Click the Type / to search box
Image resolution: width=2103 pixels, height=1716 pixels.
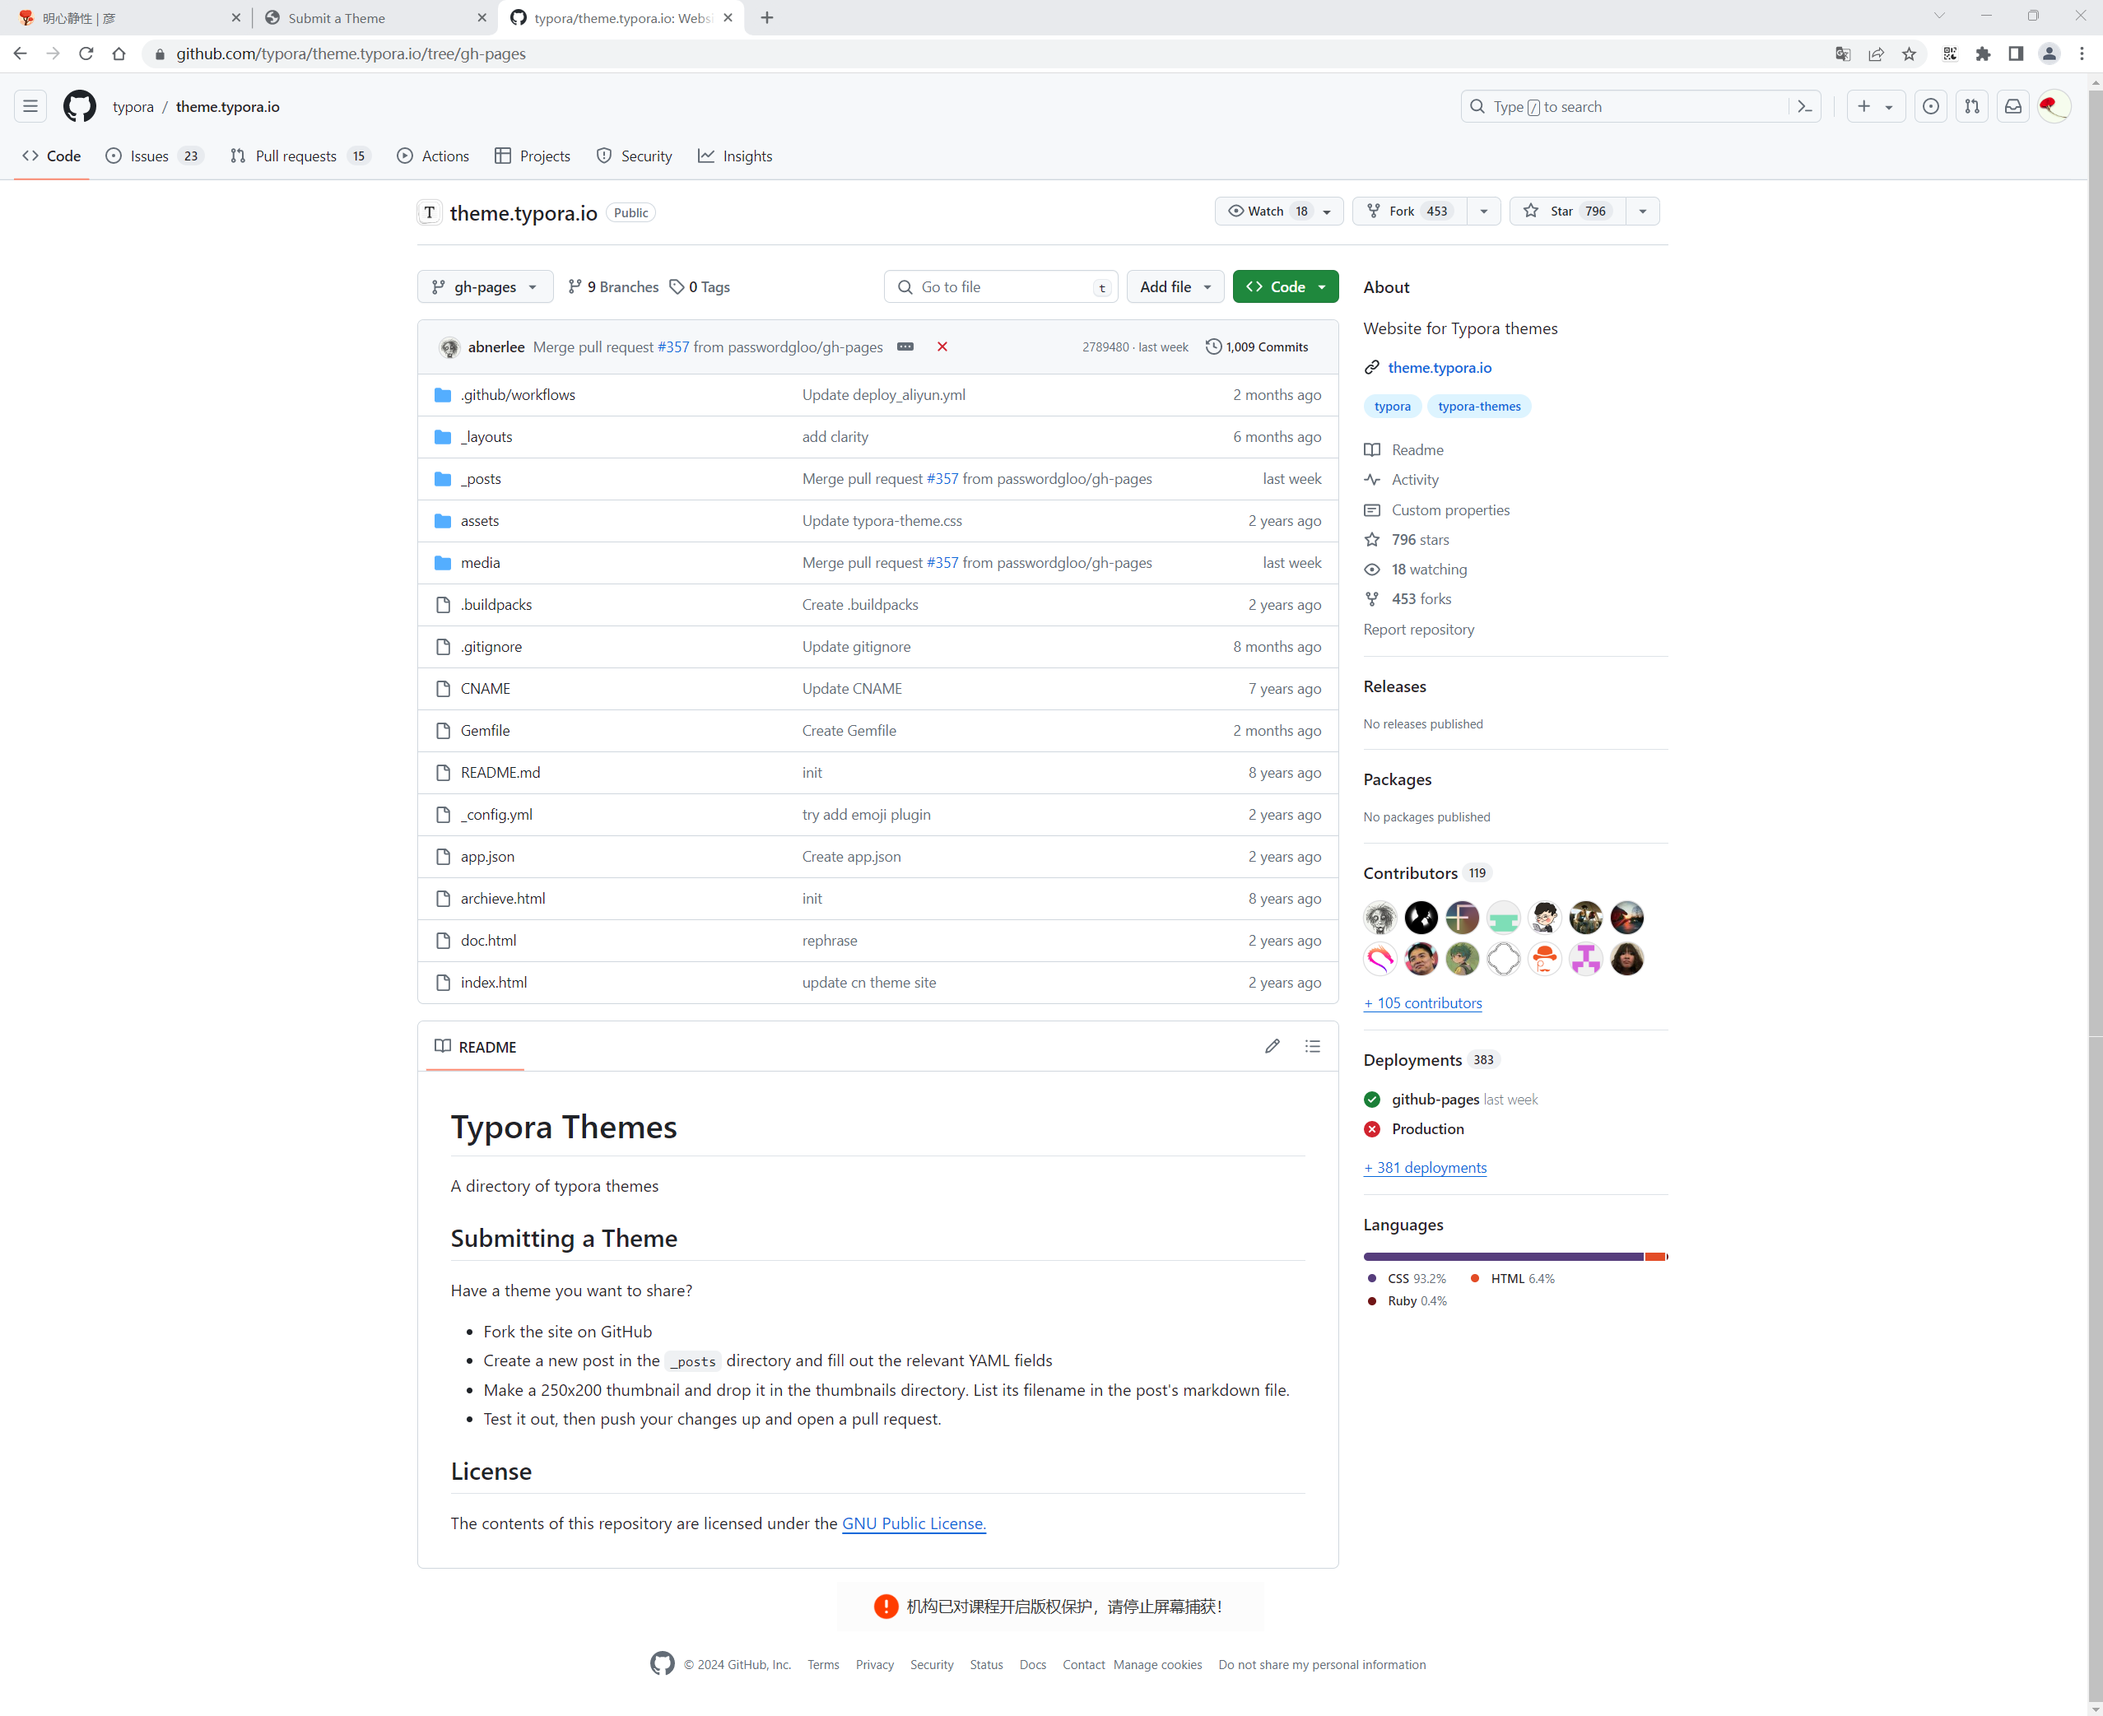point(1640,106)
